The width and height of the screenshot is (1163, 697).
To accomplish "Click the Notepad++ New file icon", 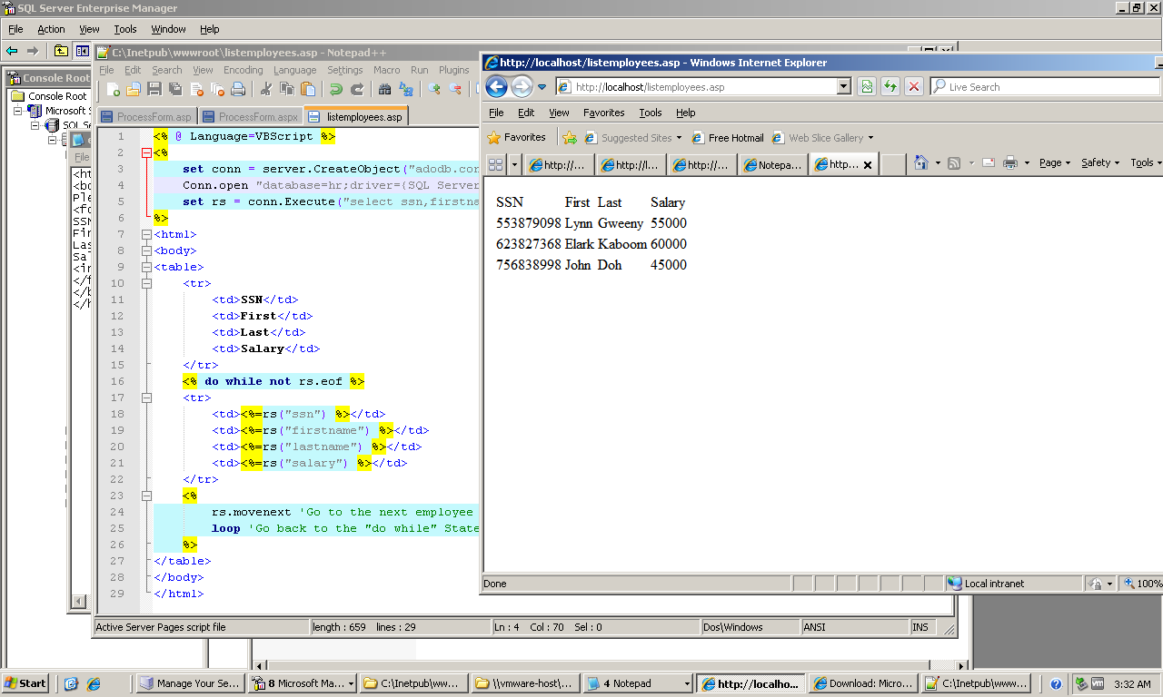I will [x=114, y=89].
